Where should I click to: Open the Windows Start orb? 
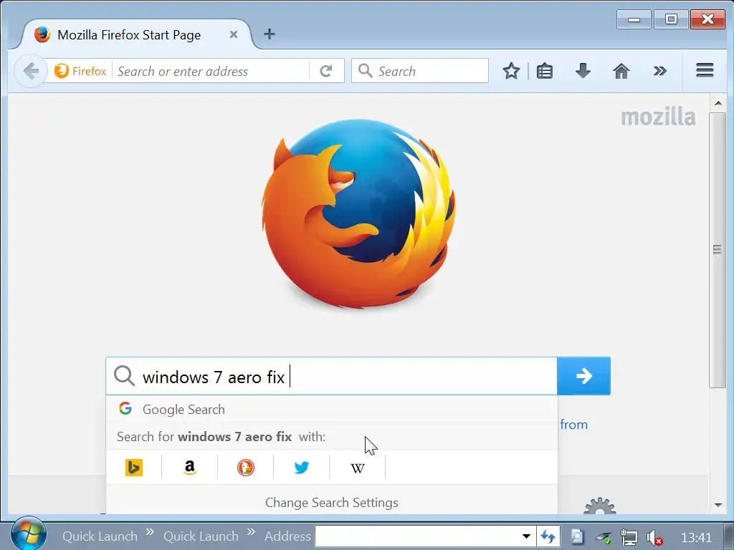(x=29, y=534)
